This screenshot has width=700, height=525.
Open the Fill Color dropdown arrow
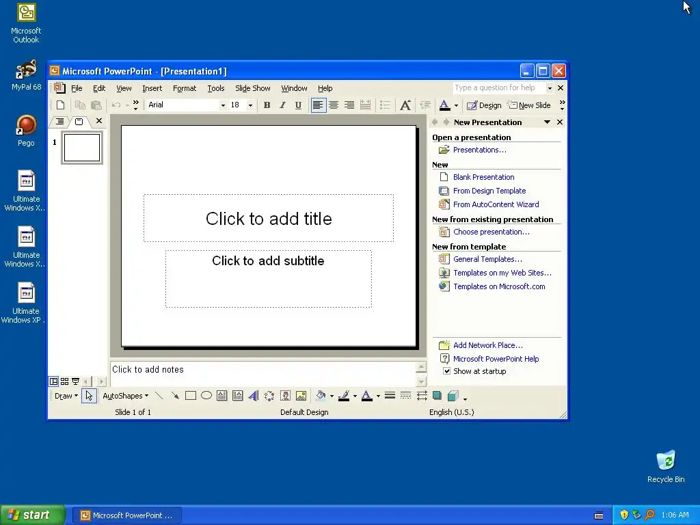[332, 396]
